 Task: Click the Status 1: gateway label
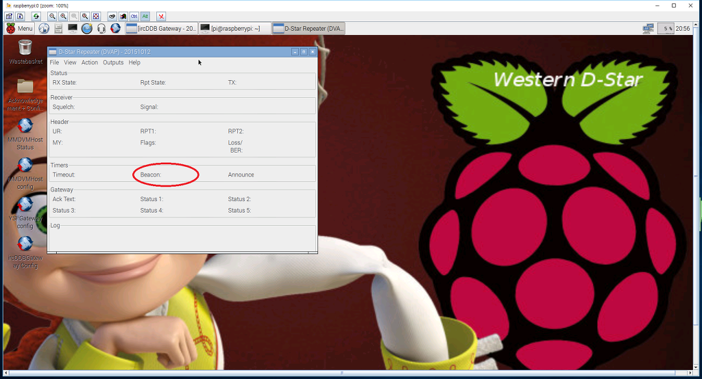152,199
